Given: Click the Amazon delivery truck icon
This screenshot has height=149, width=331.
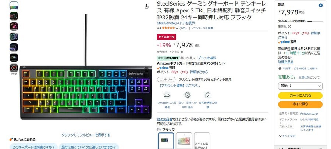Looking at the screenshot, I should [x=167, y=95].
